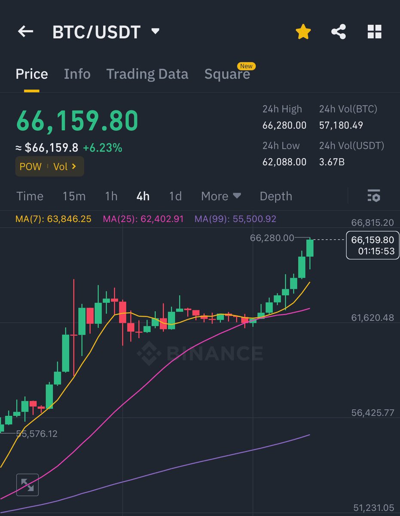Tap the ≈ $66,159.8 fiat price
Viewport: 400px width, 516px height.
(47, 148)
